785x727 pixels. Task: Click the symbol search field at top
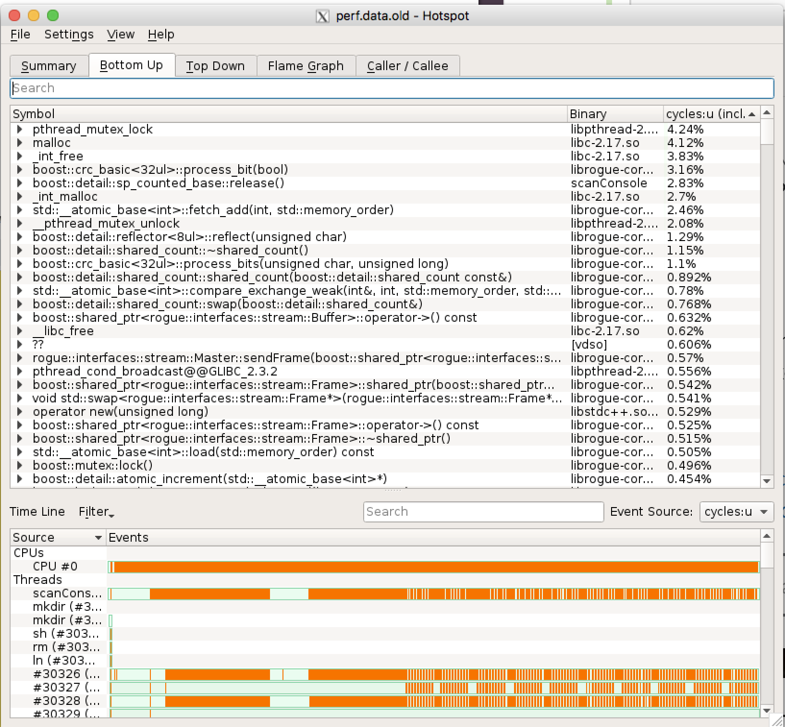[x=392, y=88]
